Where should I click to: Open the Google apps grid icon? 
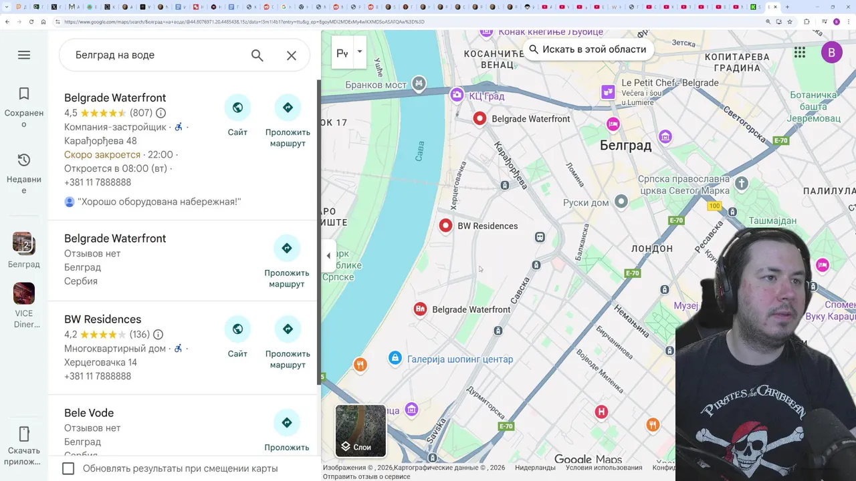[800, 52]
